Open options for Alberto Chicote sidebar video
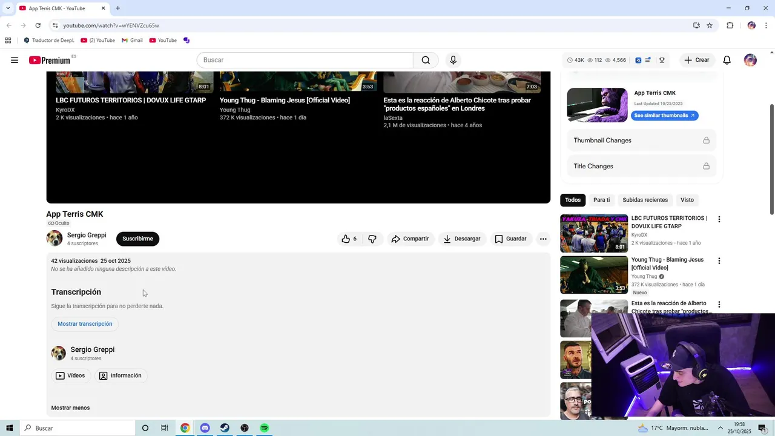775x436 pixels. (719, 305)
